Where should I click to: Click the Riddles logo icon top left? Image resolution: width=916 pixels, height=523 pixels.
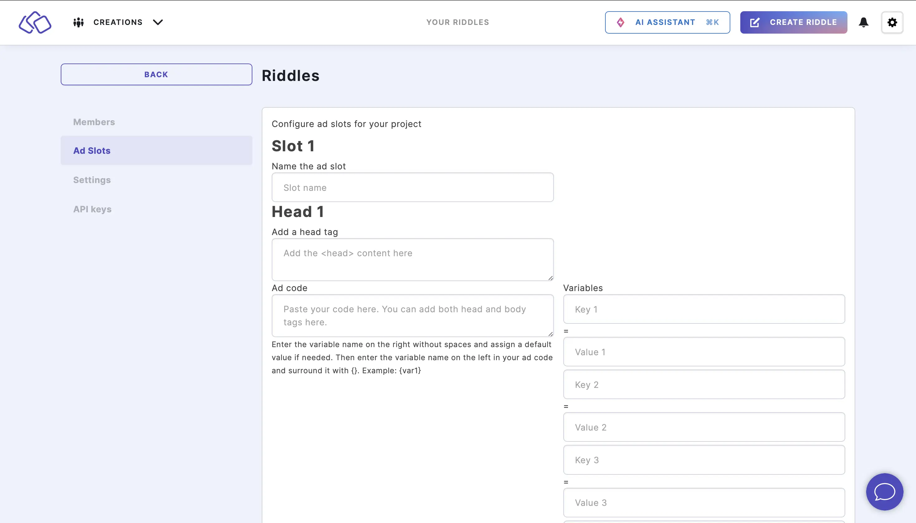[x=35, y=22]
